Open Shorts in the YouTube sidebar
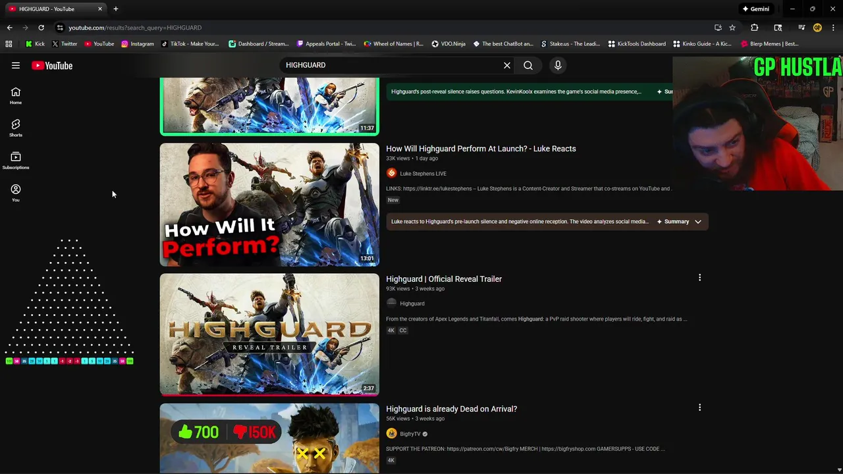 point(16,128)
